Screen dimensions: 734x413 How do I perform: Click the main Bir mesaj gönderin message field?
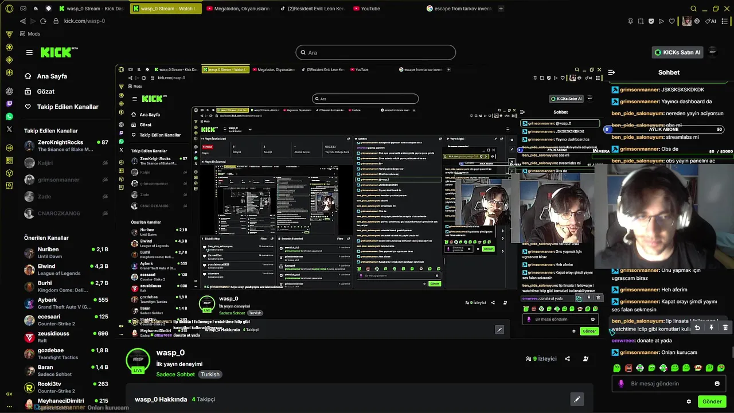669,384
